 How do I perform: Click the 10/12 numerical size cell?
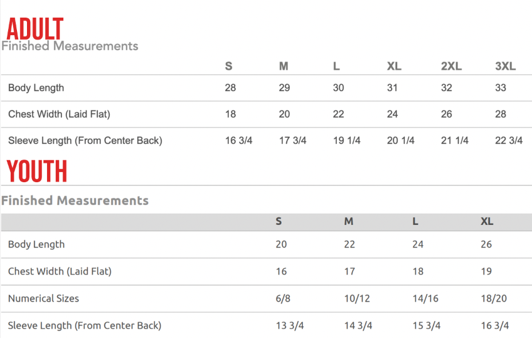click(x=357, y=298)
